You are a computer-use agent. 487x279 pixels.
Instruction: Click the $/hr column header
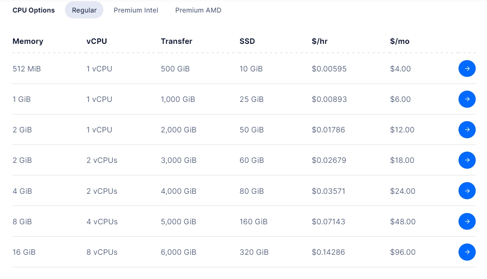coord(320,41)
